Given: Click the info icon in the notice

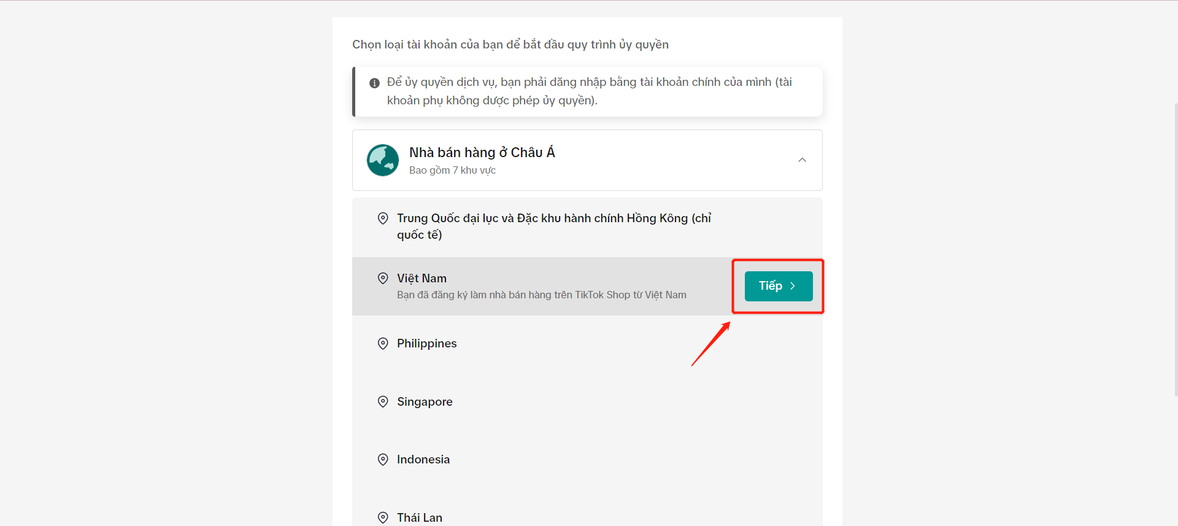Looking at the screenshot, I should tap(374, 83).
